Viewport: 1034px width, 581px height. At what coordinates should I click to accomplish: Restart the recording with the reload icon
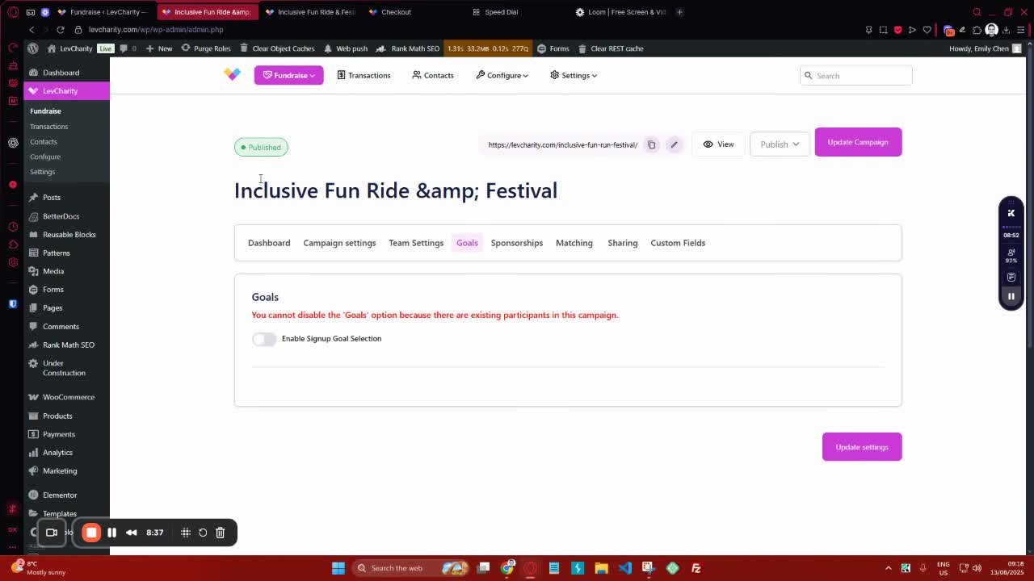(x=203, y=533)
